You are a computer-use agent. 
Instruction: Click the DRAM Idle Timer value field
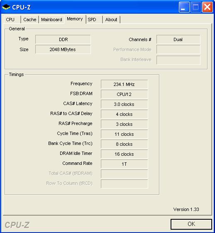[x=124, y=154]
